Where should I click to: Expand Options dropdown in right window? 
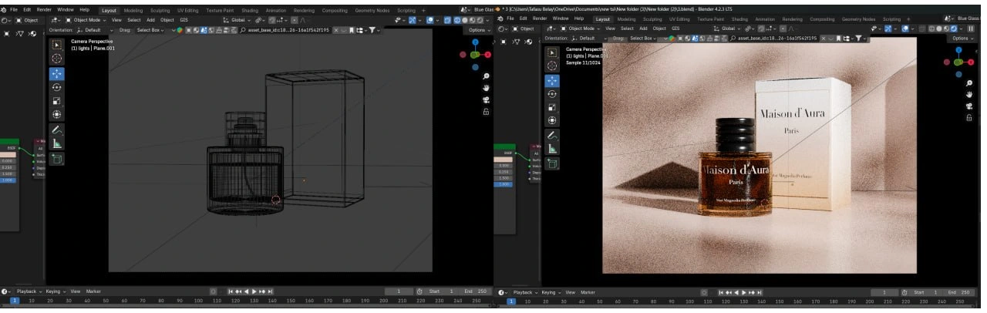[x=962, y=38]
